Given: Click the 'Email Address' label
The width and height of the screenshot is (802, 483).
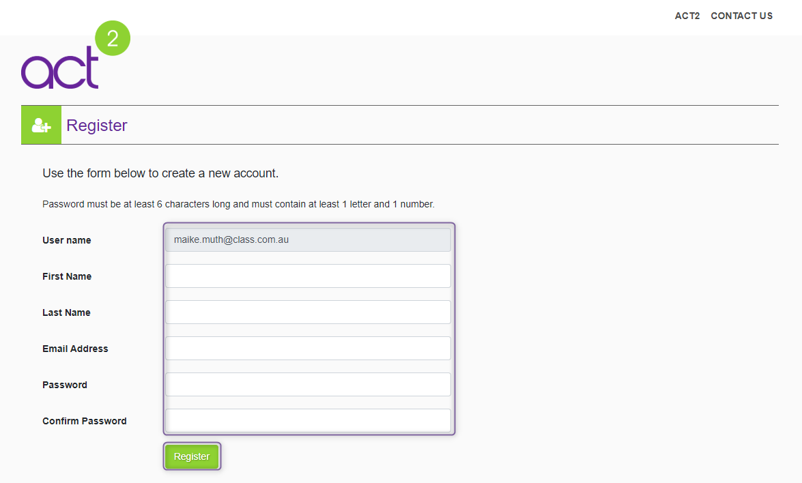Looking at the screenshot, I should tap(75, 349).
